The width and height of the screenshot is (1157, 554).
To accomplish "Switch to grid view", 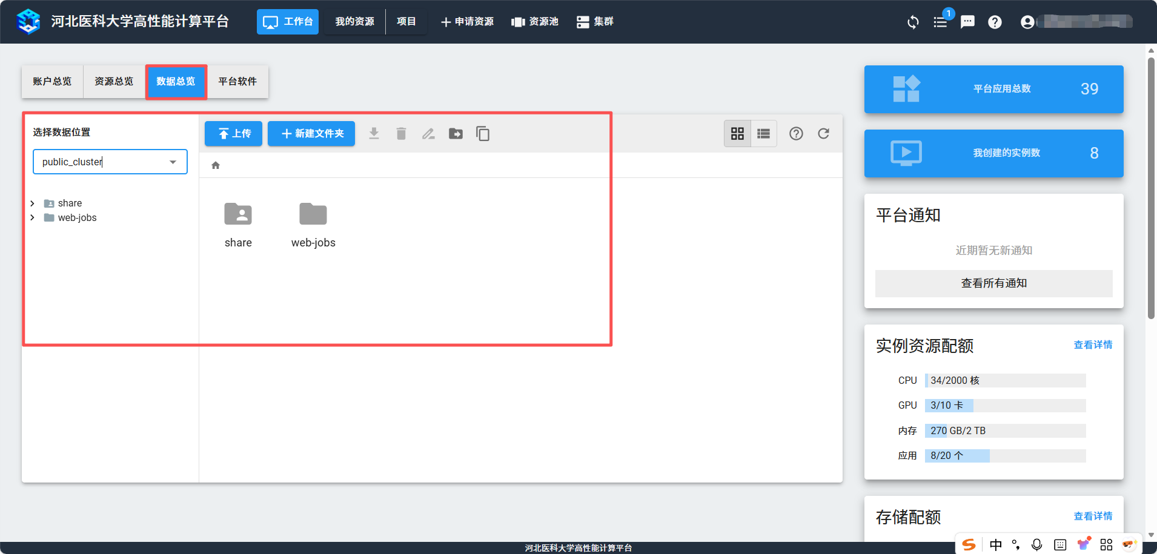I will click(737, 133).
